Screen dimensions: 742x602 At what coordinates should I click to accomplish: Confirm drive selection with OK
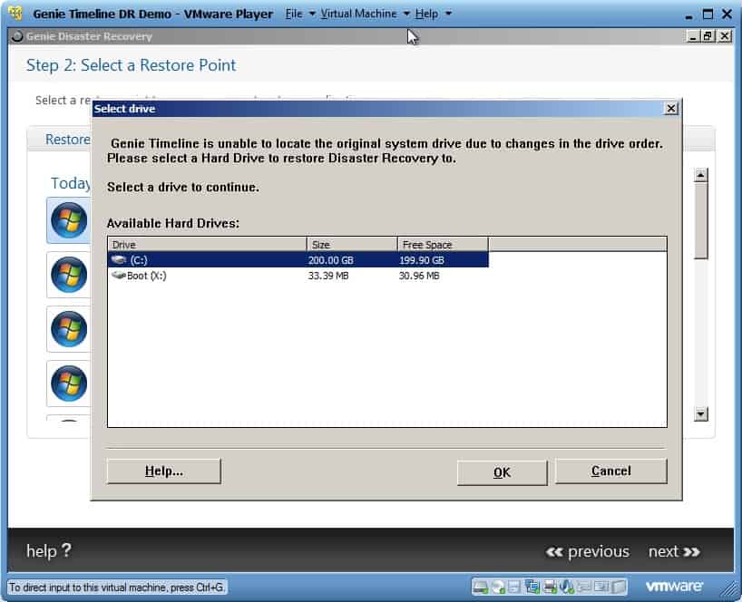pyautogui.click(x=503, y=472)
